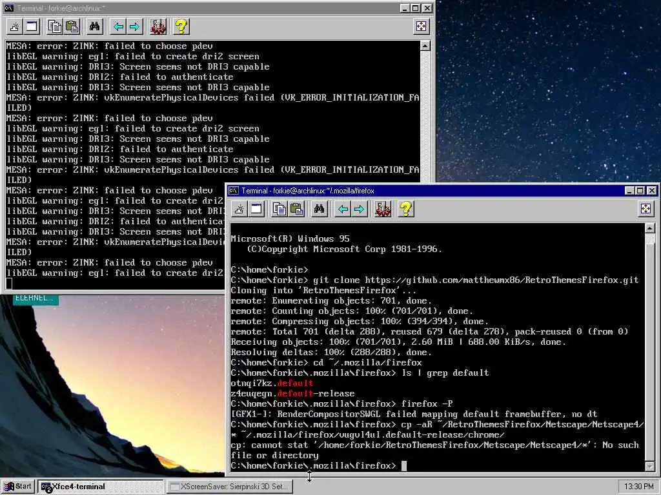Viewport: 661px width, 495px height.
Task: Copy selection icon in .mozilla/firefox terminal toolbar
Action: coord(280,209)
